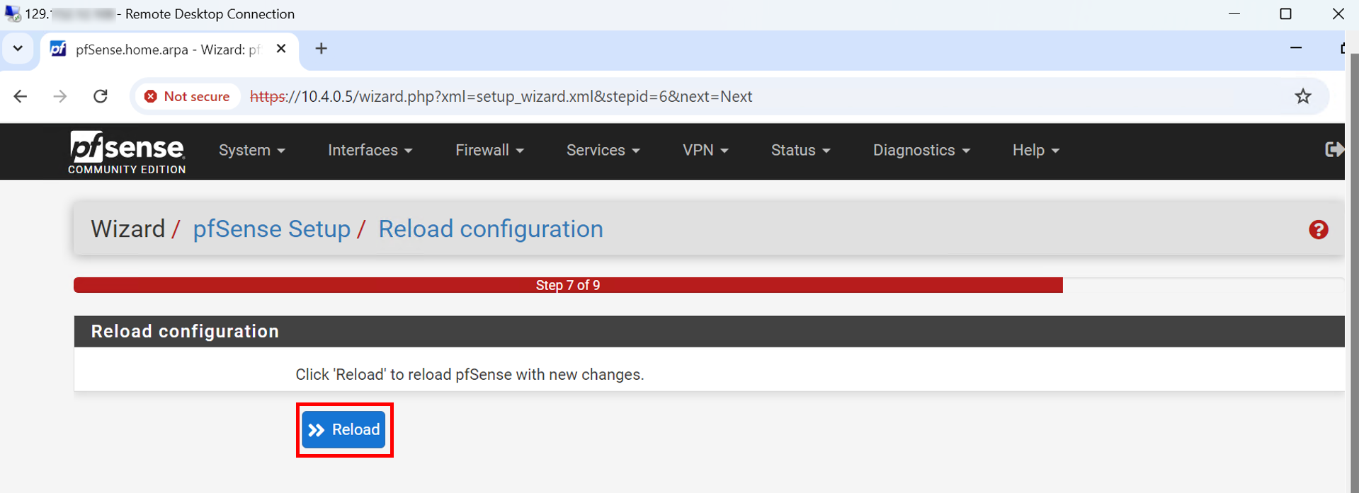The image size is (1359, 493).
Task: Expand the Interfaces menu
Action: 370,150
